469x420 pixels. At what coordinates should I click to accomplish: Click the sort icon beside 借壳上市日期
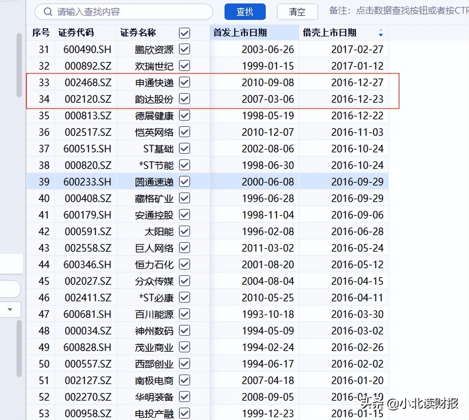point(381,33)
